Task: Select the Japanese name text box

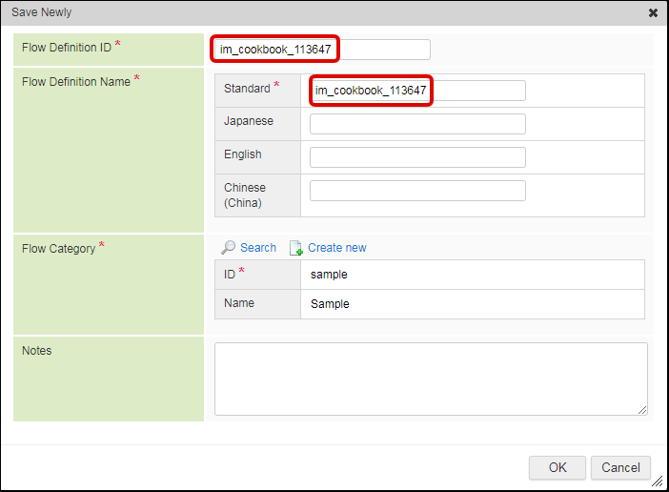Action: [x=417, y=124]
